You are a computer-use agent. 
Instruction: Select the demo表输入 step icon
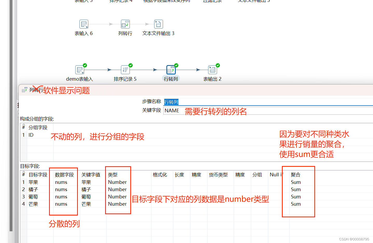[80, 70]
